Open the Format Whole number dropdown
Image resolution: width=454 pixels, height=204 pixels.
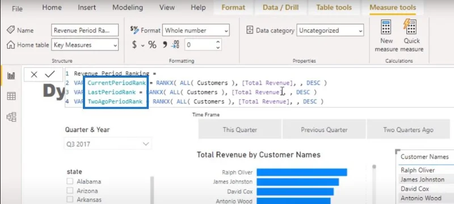tap(196, 31)
